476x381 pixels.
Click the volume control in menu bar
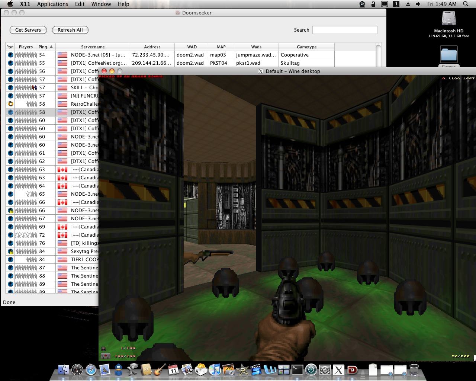tap(418, 4)
